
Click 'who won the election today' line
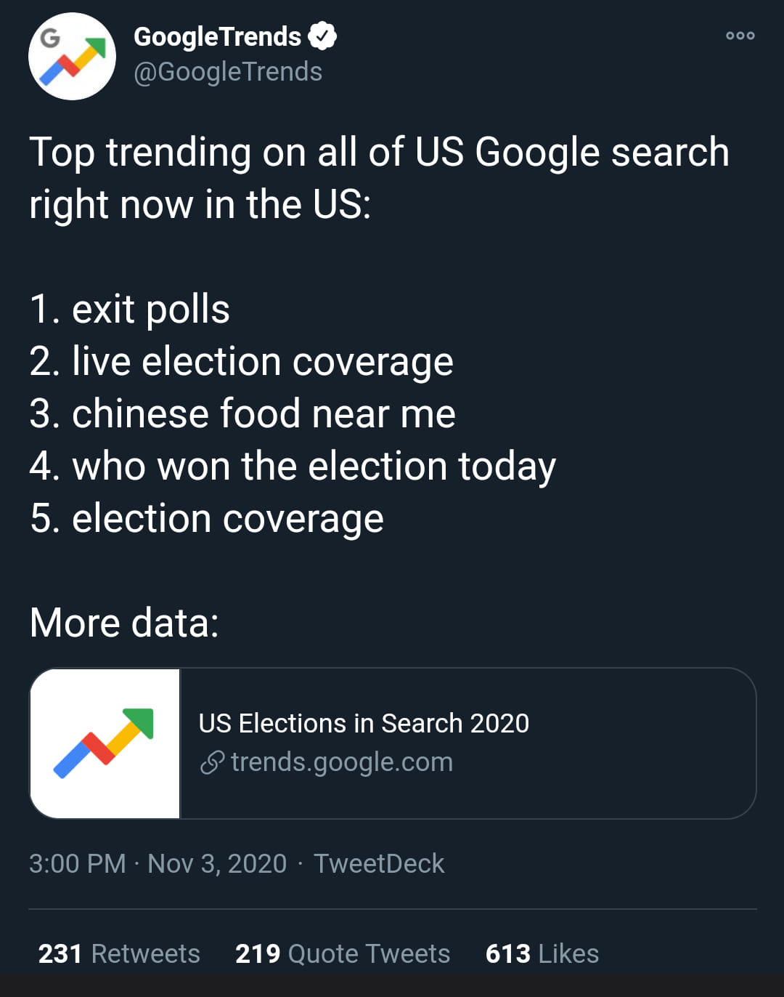(293, 467)
